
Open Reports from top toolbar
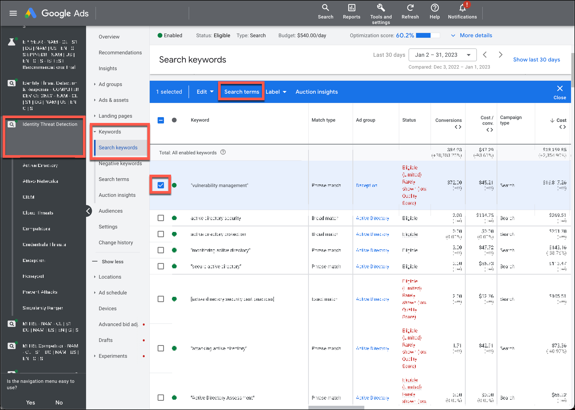(351, 8)
